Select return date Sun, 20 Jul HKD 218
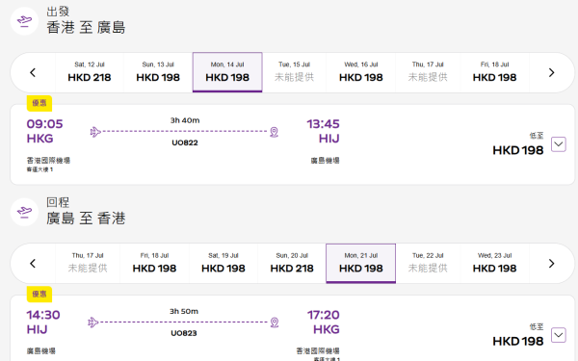 pyautogui.click(x=292, y=263)
